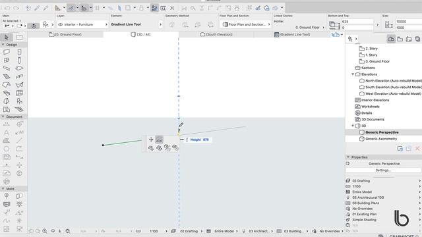Screen dimensions: 422x237
Task: Click the size field showing 10000
Action: coord(409,22)
